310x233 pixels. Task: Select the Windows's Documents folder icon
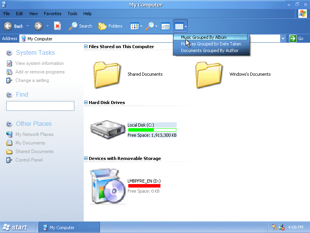[x=209, y=75]
